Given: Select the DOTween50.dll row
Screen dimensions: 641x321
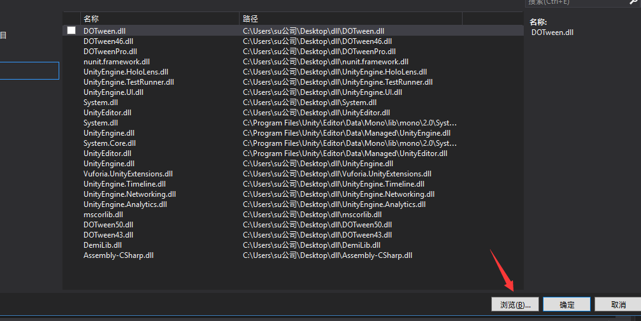Looking at the screenshot, I should point(293,225).
